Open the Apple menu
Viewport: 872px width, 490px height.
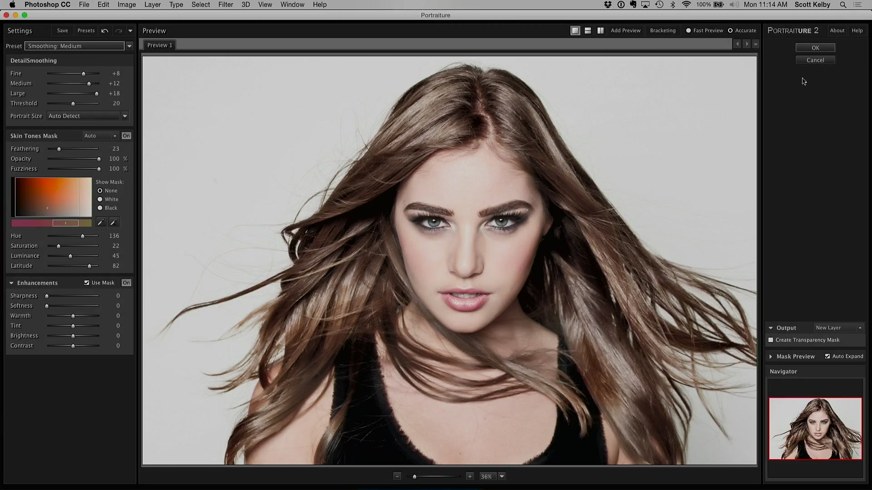pyautogui.click(x=12, y=5)
